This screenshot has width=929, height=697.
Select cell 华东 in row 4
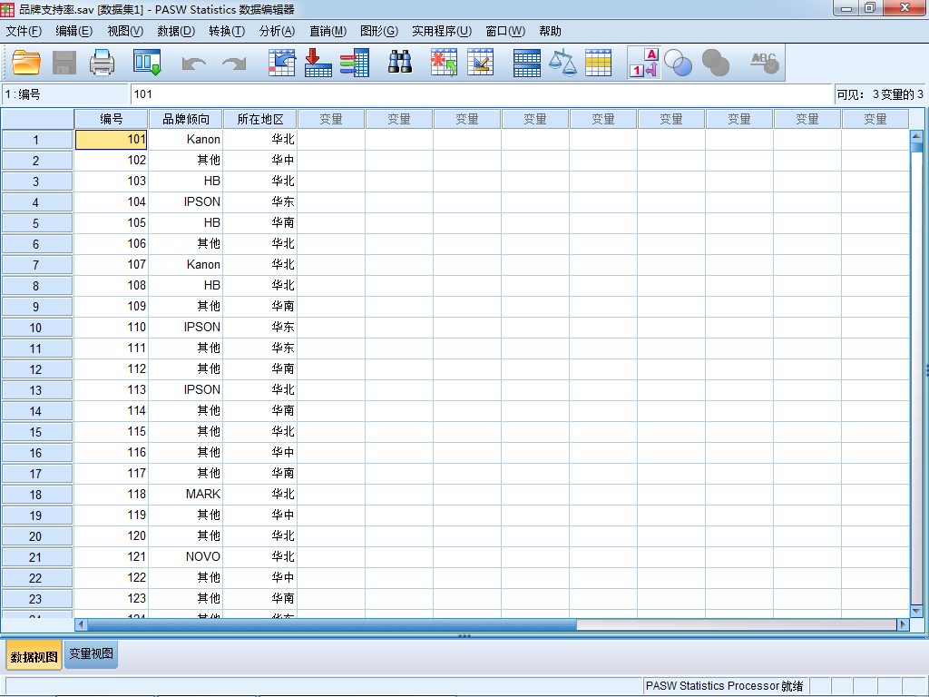260,202
